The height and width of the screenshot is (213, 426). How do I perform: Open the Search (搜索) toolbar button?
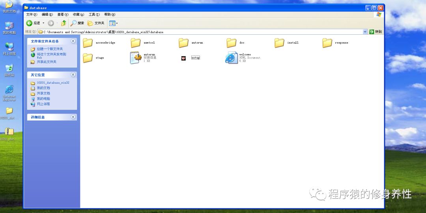77,23
